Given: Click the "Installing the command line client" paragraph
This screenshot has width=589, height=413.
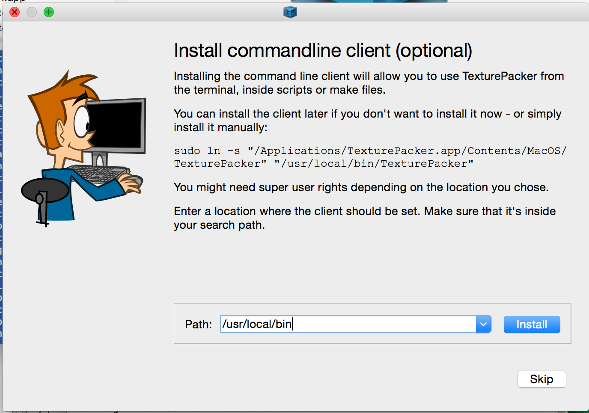Looking at the screenshot, I should click(369, 83).
